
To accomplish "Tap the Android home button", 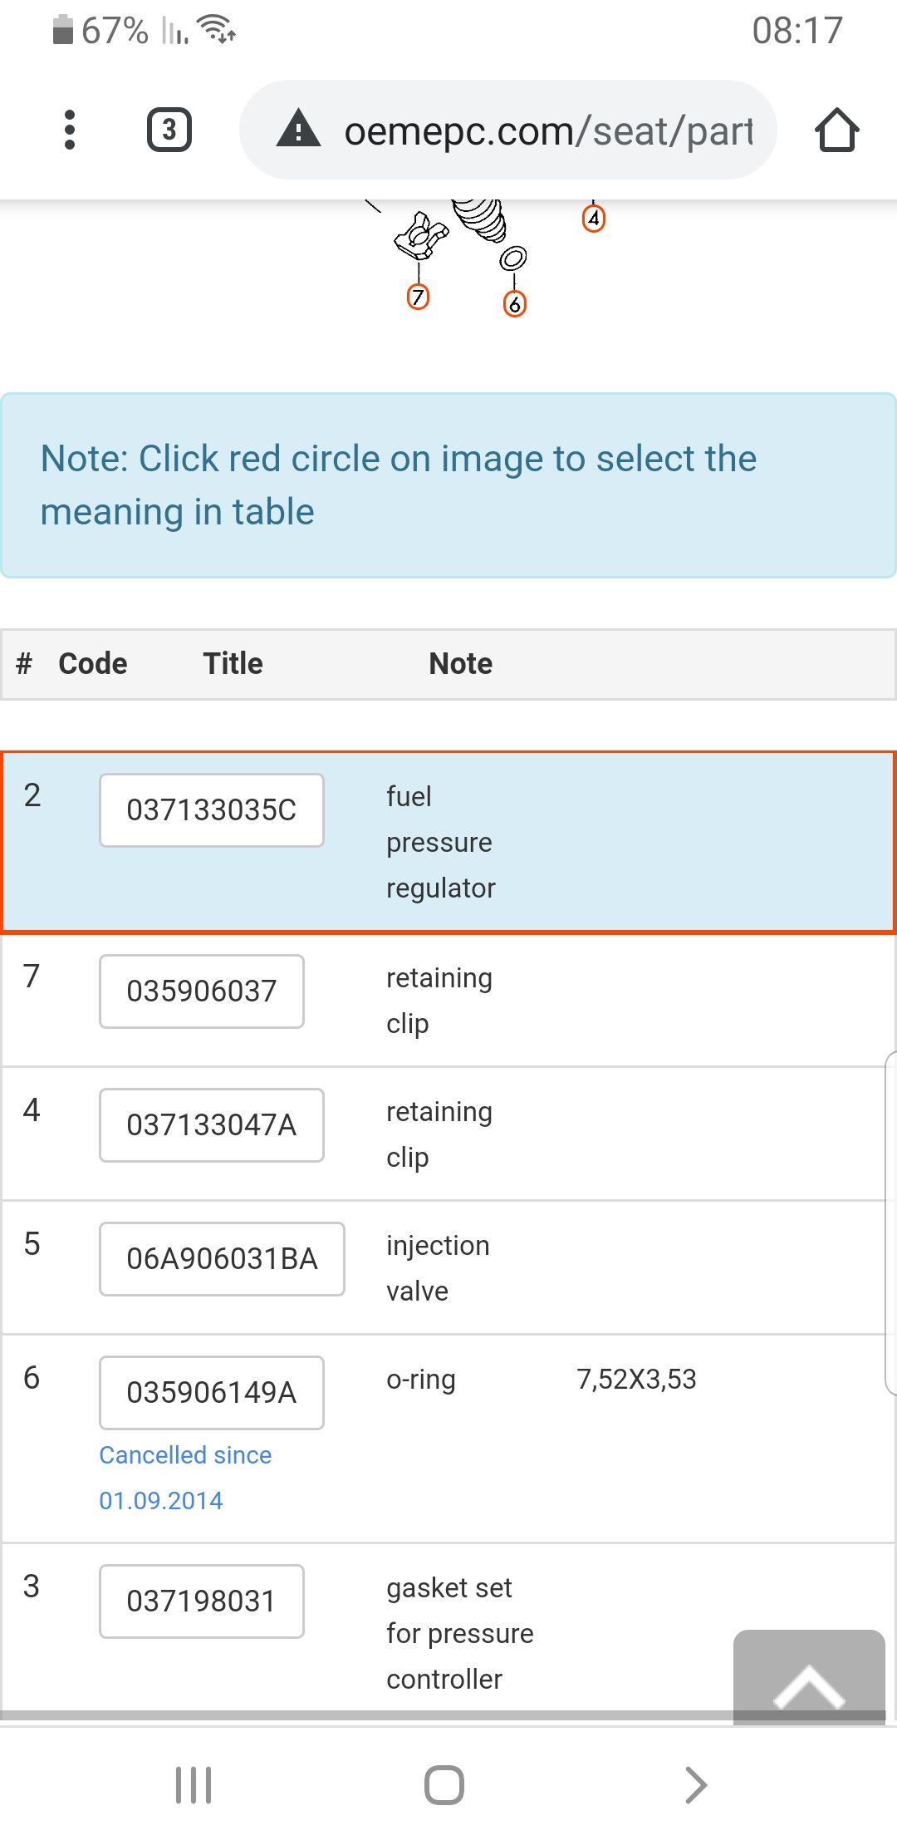I will (x=444, y=1784).
